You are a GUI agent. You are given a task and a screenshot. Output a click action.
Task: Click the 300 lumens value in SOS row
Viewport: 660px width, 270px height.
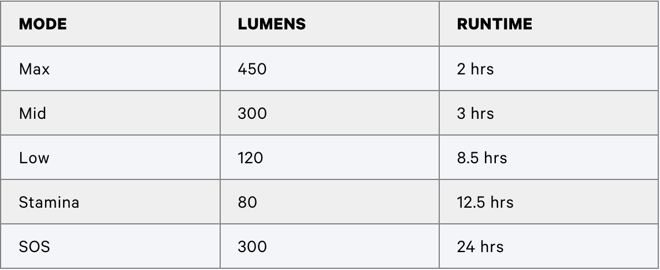click(x=252, y=247)
